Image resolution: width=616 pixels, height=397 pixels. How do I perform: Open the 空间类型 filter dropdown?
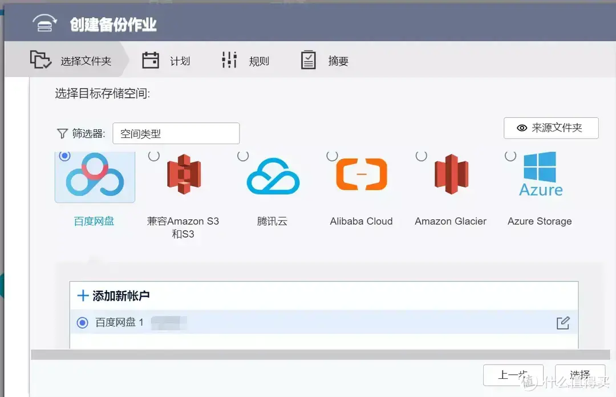[176, 133]
